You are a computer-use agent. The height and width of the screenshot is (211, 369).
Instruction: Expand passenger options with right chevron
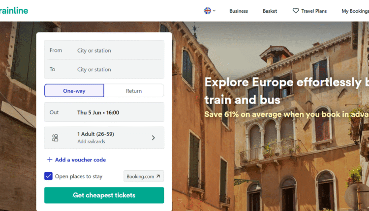pos(154,138)
